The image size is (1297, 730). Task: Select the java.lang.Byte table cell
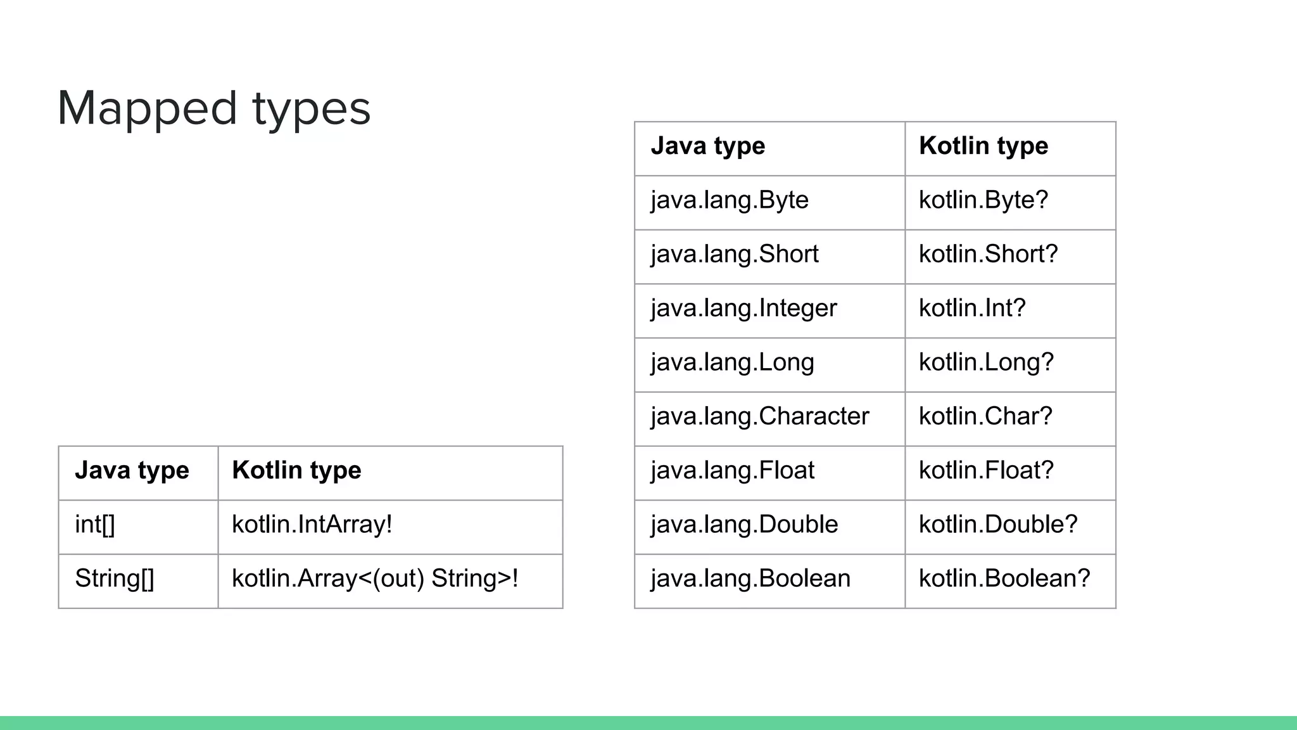730,200
